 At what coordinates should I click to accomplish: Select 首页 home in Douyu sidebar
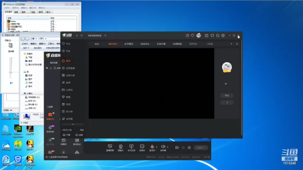pyautogui.click(x=66, y=61)
